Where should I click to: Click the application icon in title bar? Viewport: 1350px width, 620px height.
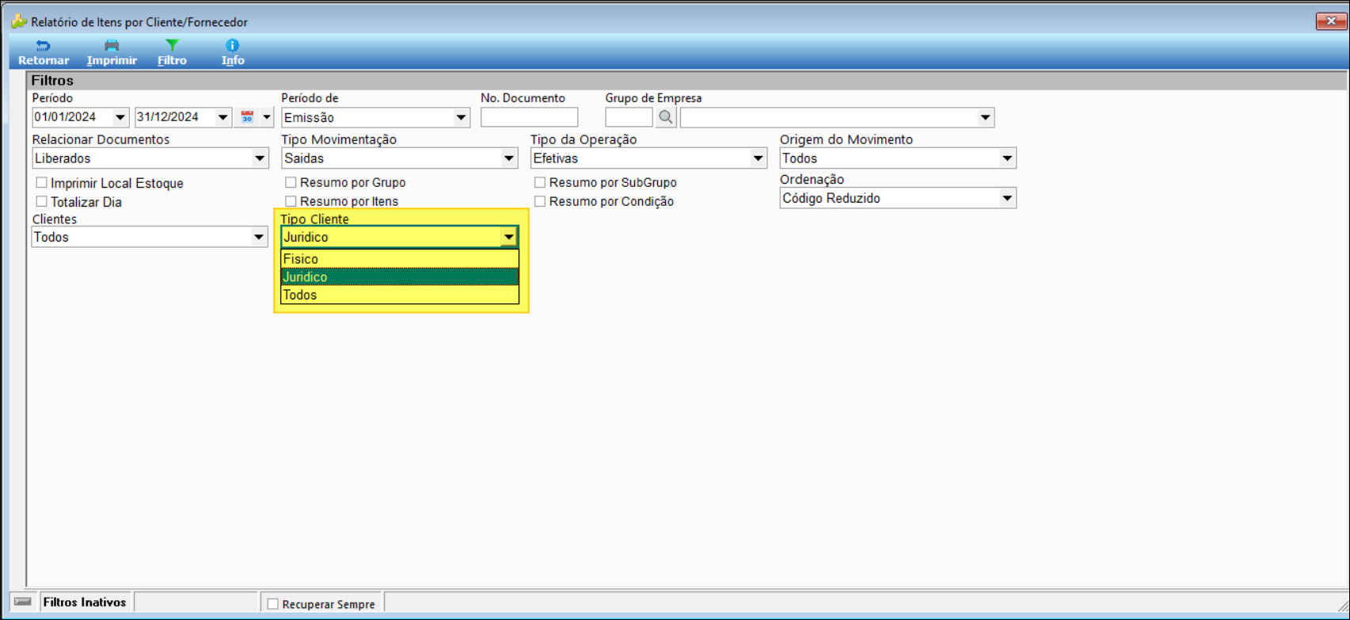tap(19, 21)
